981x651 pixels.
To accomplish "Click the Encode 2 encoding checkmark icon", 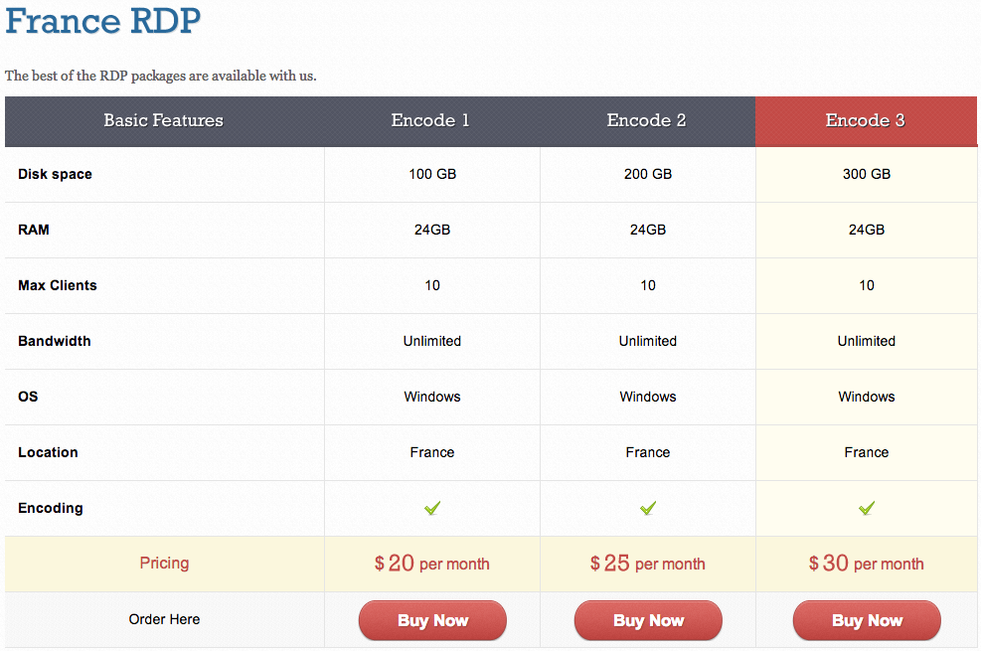I will pos(648,508).
